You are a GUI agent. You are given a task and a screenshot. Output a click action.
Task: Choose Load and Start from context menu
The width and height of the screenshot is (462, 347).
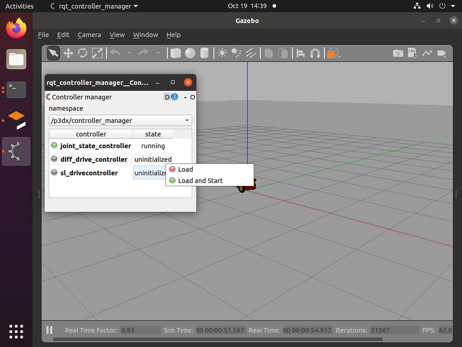[x=200, y=181]
